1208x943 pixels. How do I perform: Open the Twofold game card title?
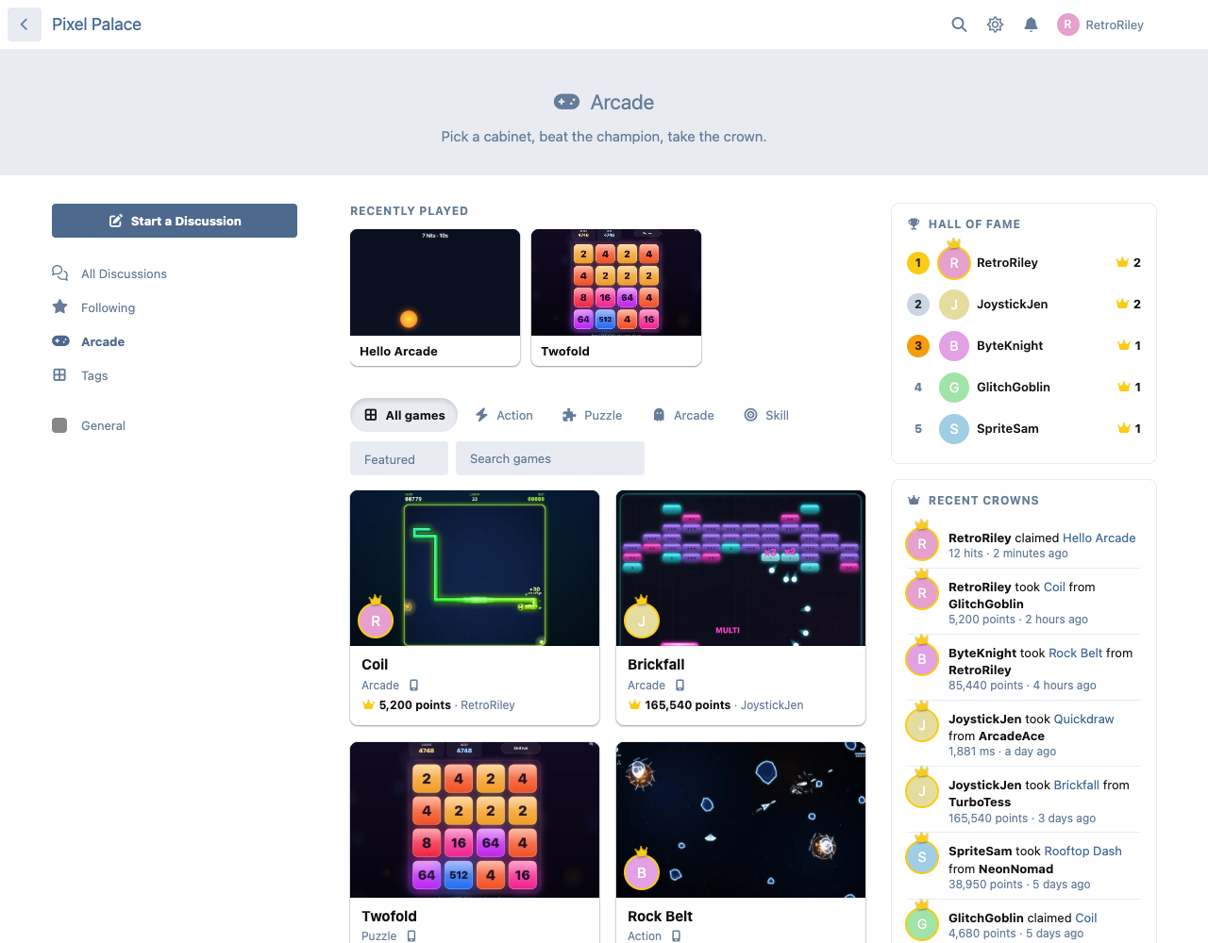click(x=389, y=916)
